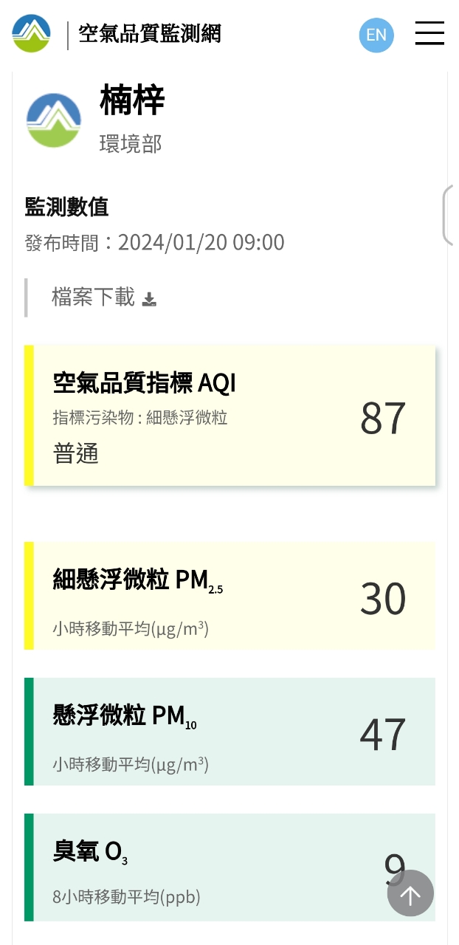The image size is (459, 945).
Task: Click the site logo in header
Action: tap(31, 34)
